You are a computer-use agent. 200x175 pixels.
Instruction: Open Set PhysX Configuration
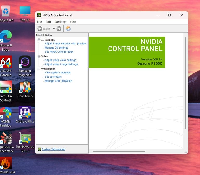(x=59, y=52)
